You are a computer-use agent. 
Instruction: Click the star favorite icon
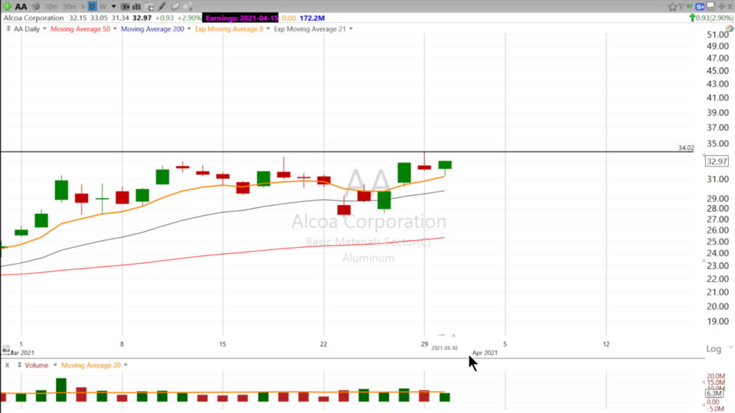(x=672, y=7)
